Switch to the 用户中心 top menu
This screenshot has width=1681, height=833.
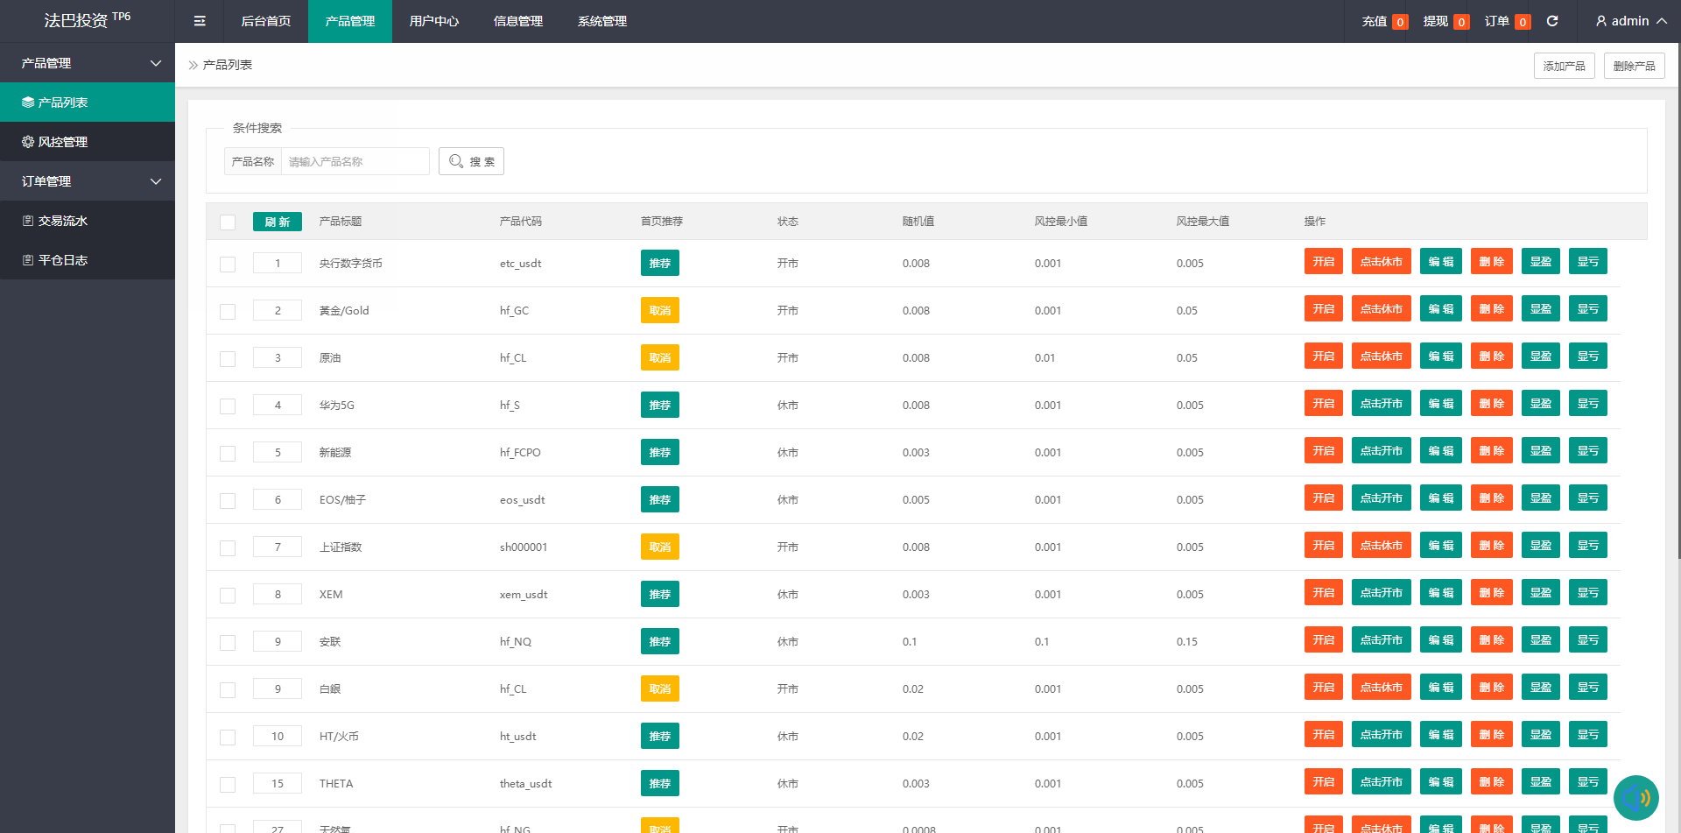click(x=433, y=21)
